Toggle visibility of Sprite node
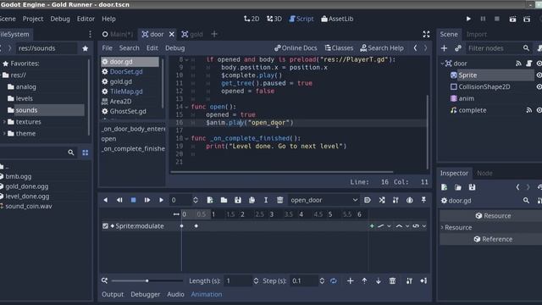Viewport: 542px width, 305px height. tap(539, 75)
